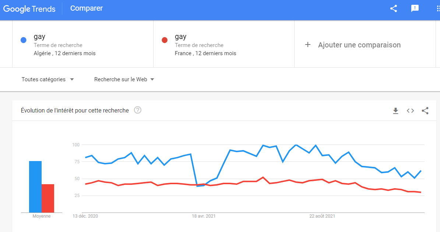Select the red gay search term card

(x=224, y=44)
